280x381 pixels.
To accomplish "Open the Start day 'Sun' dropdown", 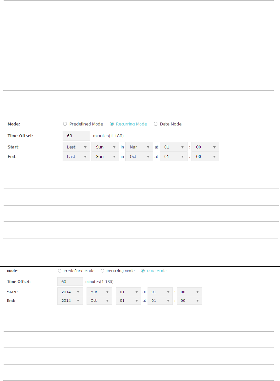I will tap(105, 147).
